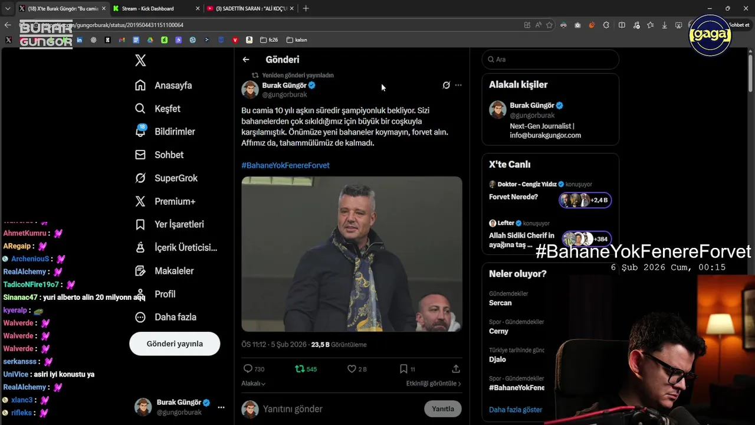Close the Stream - Kick Dashboard tab
The image size is (755, 425).
tap(196, 8)
